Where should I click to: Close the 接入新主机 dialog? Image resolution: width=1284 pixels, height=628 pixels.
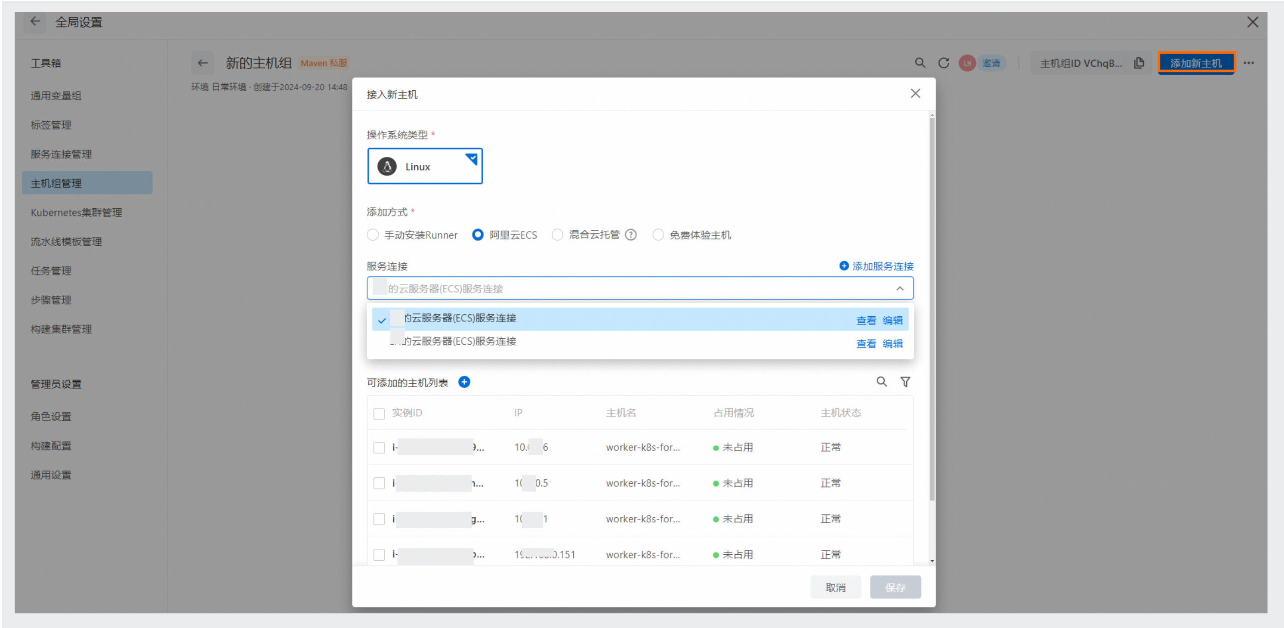tap(915, 93)
